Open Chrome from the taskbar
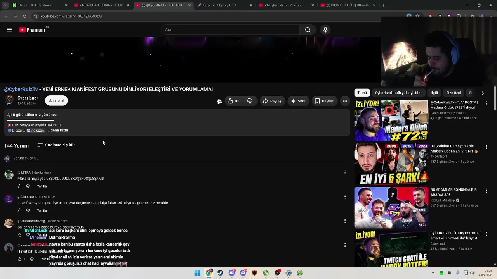Viewport: 497px width, 279px height. (209, 273)
